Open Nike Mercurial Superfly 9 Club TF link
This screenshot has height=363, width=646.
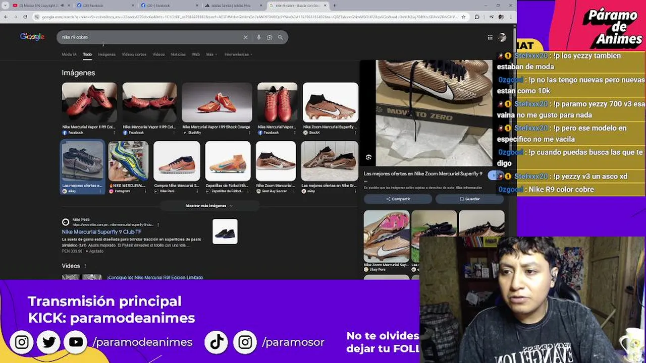[x=101, y=232]
